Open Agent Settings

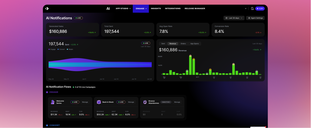tap(255, 18)
